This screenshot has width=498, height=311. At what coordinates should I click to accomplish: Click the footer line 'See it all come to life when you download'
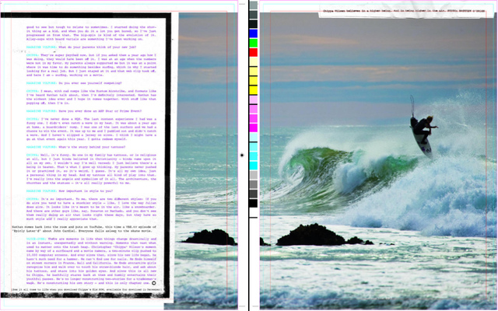point(88,289)
